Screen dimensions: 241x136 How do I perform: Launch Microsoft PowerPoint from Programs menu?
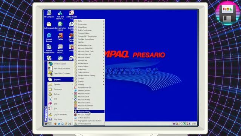[x=89, y=106]
